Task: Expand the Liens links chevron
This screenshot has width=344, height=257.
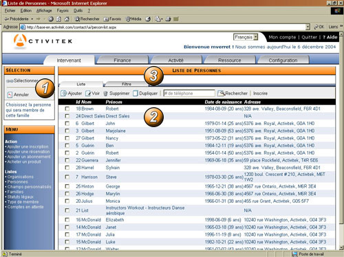Action: pyautogui.click(x=341, y=27)
